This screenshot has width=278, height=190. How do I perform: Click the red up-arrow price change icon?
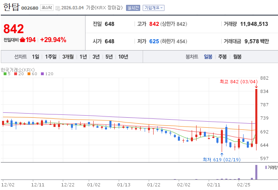23,40
